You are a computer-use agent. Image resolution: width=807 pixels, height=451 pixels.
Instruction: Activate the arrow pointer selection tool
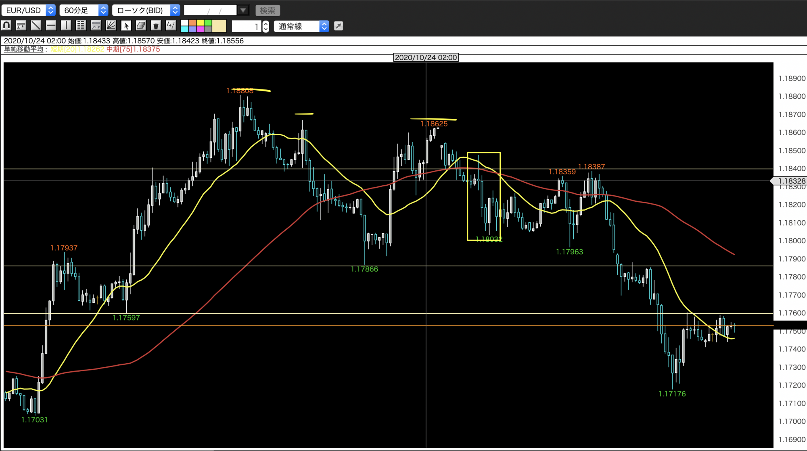click(x=126, y=26)
